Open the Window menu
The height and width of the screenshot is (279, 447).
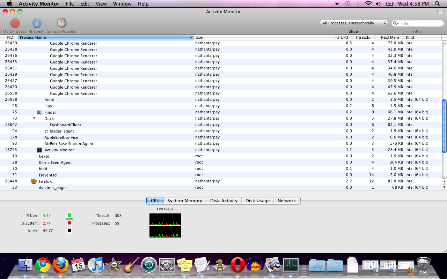pos(122,4)
